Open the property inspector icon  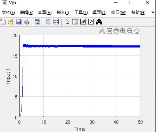75,22
